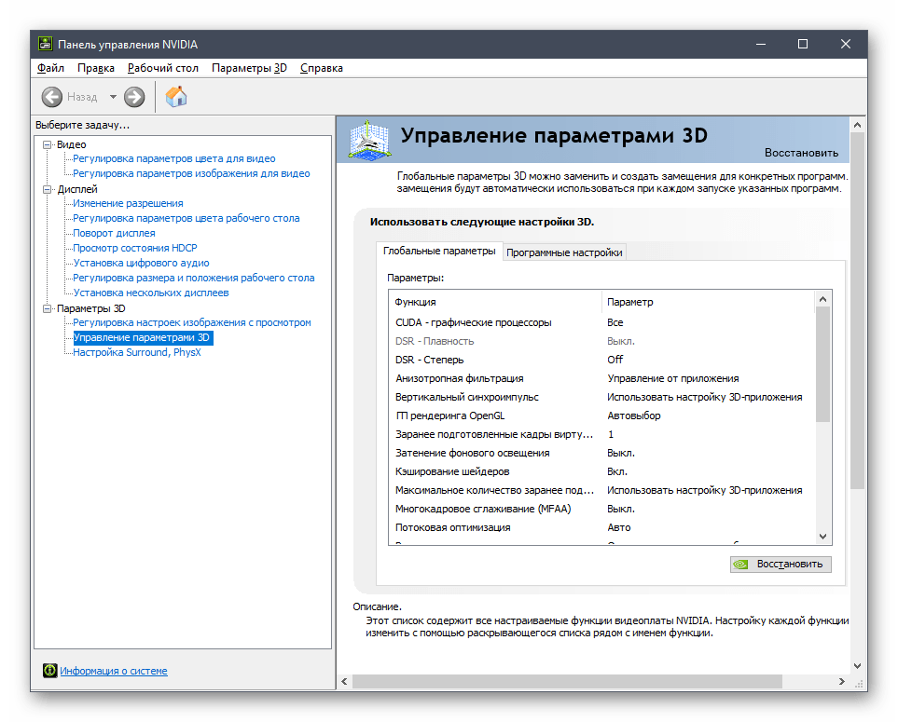
Task: Select the Анизотропная фильтрация row
Action: pos(601,379)
